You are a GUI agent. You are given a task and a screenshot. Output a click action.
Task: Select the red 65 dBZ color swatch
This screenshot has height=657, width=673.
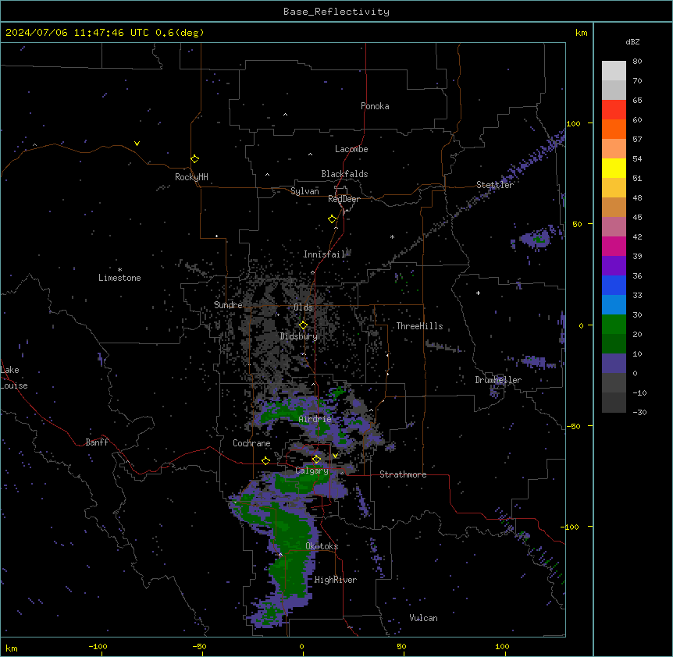614,109
